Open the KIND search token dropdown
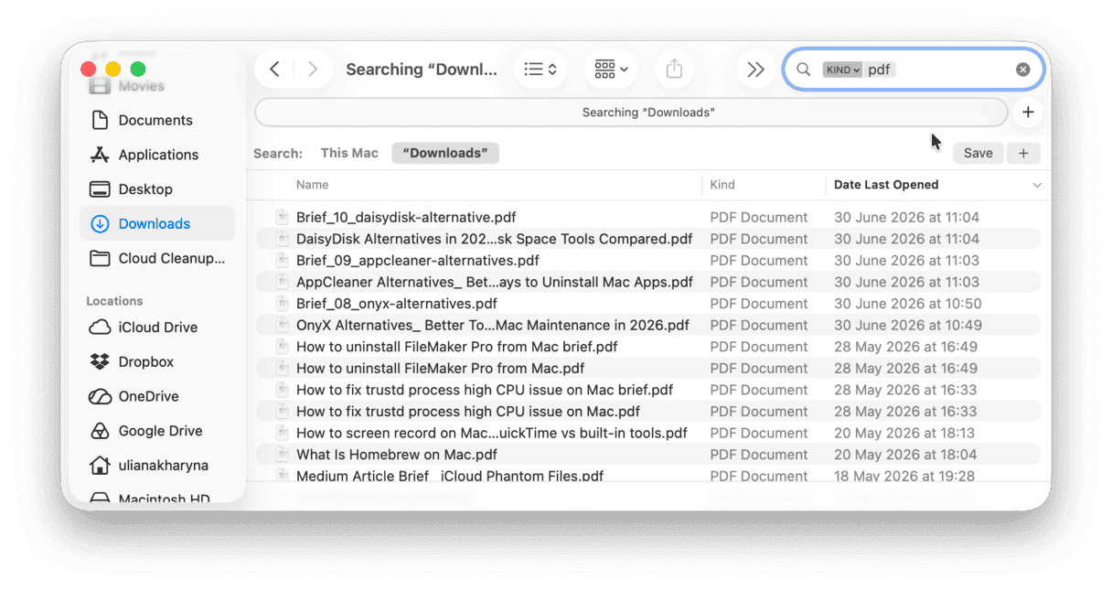This screenshot has width=1112, height=591. 842,70
